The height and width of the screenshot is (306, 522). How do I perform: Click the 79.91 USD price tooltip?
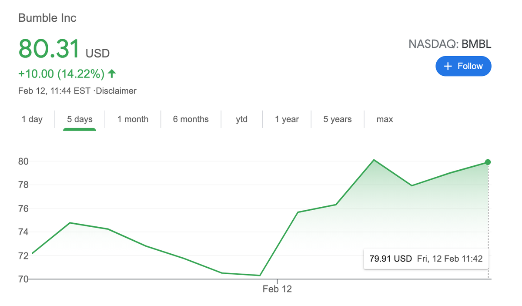pos(425,259)
